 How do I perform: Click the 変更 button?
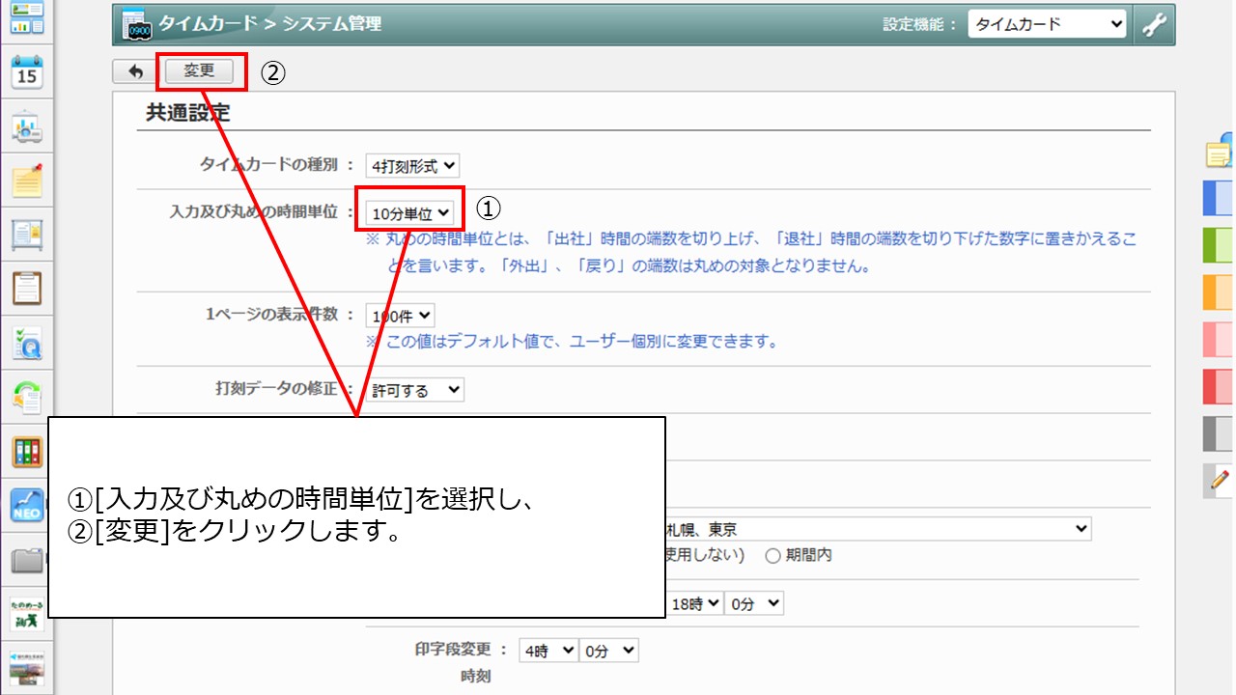click(199, 71)
